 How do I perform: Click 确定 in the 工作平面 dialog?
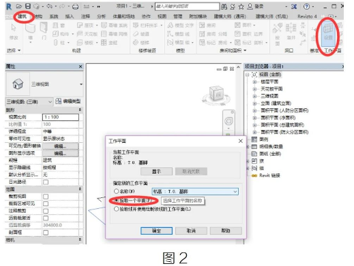pos(156,231)
